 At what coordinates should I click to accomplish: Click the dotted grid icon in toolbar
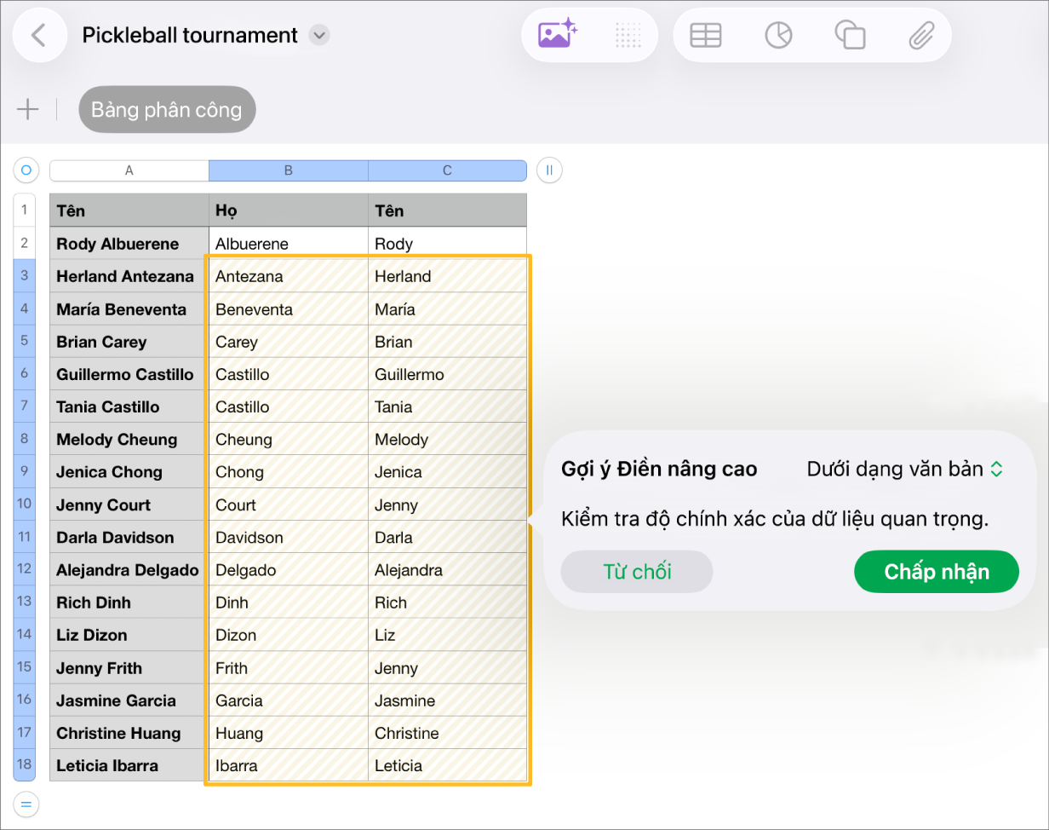coord(628,35)
